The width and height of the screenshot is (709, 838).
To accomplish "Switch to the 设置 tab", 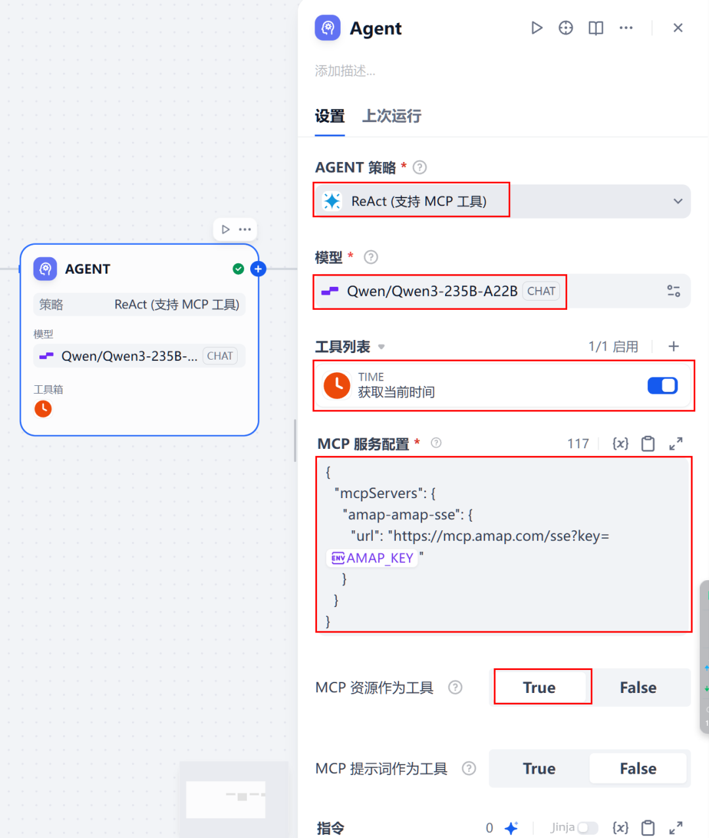I will 330,116.
